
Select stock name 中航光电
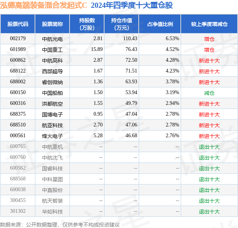pyautogui.click(x=52, y=39)
